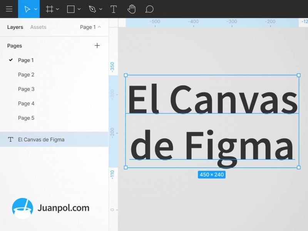Image resolution: width=308 pixels, height=231 pixels.
Task: Open the Figma main menu
Action: pyautogui.click(x=9, y=9)
